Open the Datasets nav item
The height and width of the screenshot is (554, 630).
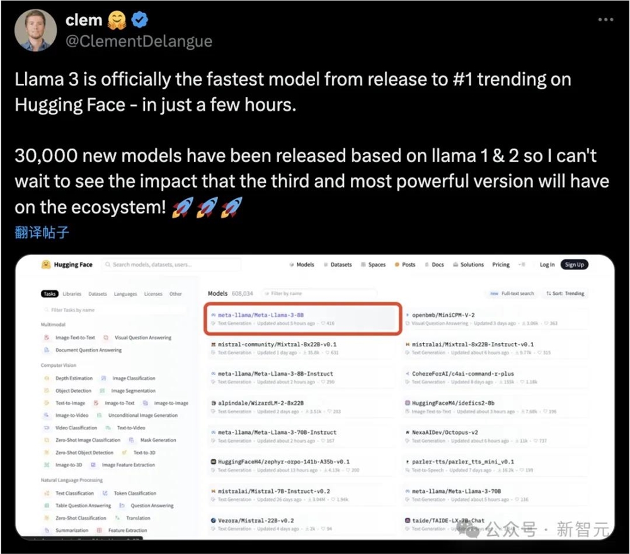[338, 264]
